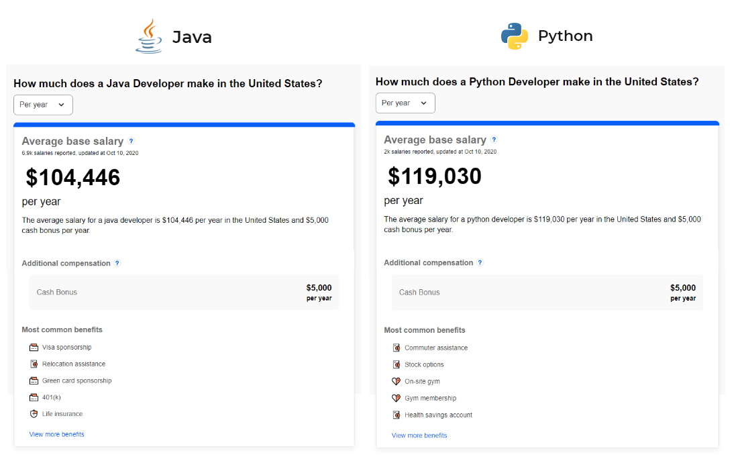Click the Health savings account benefit

(438, 415)
